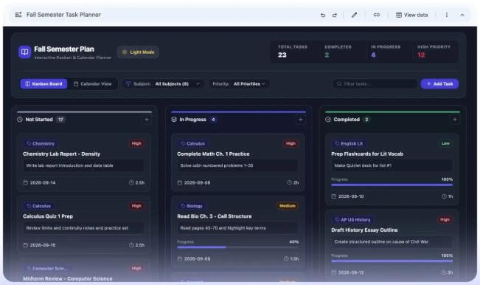Viewport: 480px width, 285px height.
Task: Click progress bar on Prep Flashcards card
Action: point(392,185)
